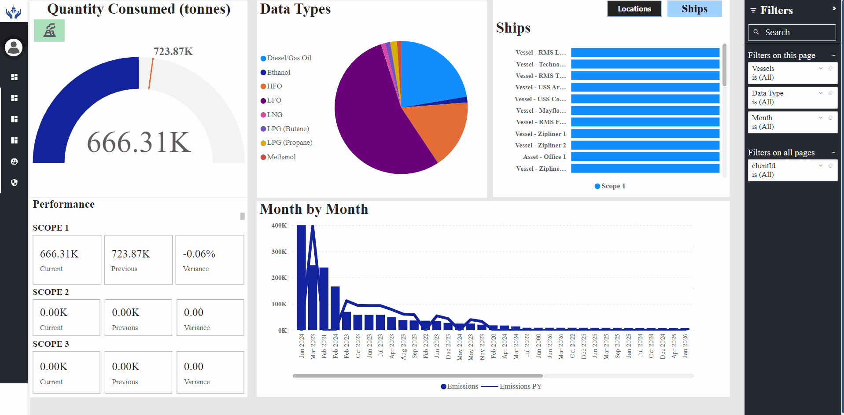Open the globe icon in sidebar
Viewport: 844px width, 415px height.
tap(14, 162)
